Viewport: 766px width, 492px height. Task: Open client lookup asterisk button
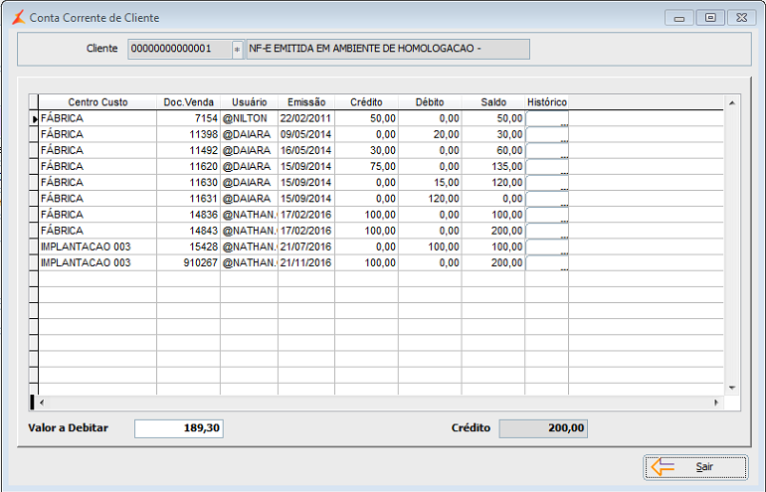238,50
